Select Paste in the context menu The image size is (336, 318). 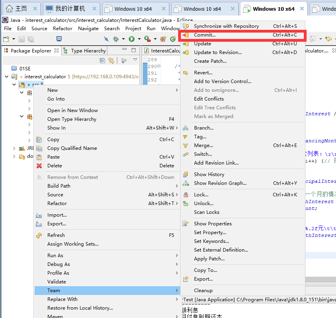pos(107,157)
